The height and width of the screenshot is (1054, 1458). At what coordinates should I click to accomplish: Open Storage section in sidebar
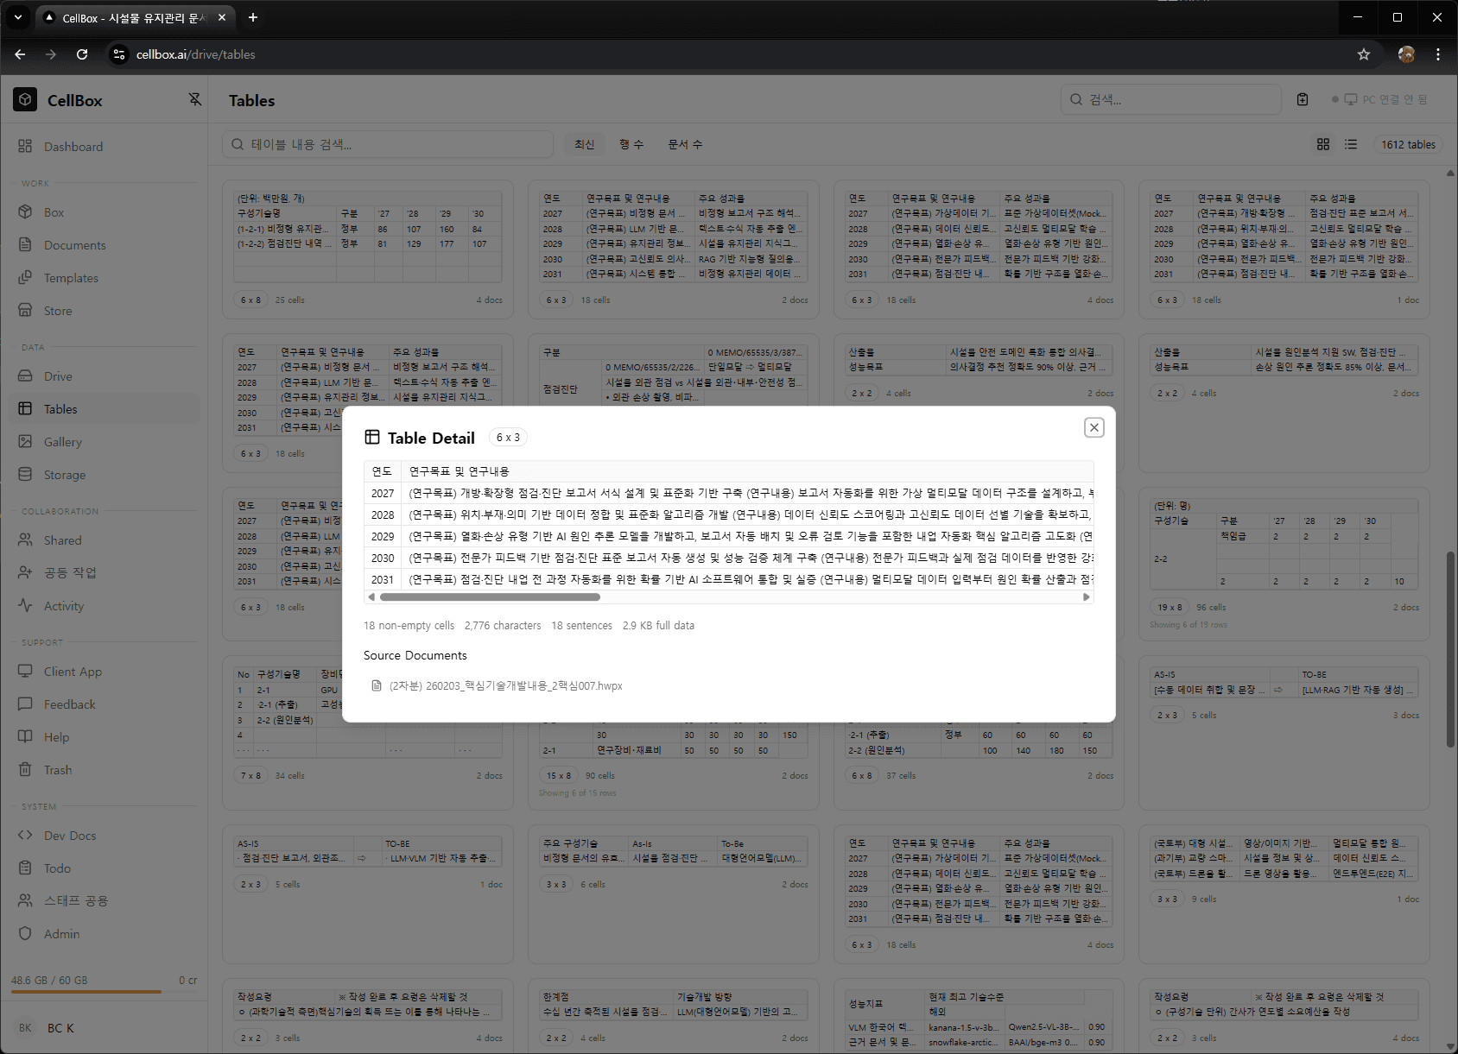click(65, 475)
